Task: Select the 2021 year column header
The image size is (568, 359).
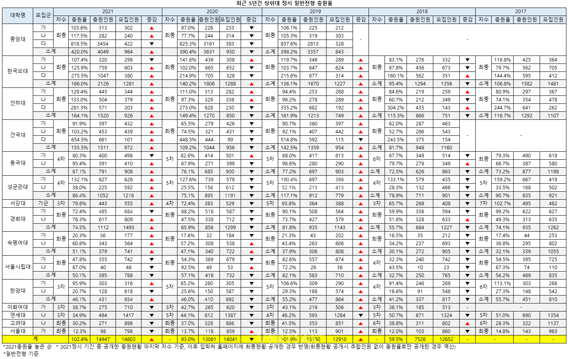Action: tap(108, 12)
